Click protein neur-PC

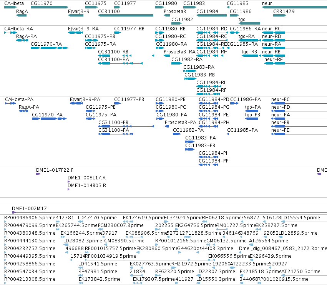(x=281, y=99)
